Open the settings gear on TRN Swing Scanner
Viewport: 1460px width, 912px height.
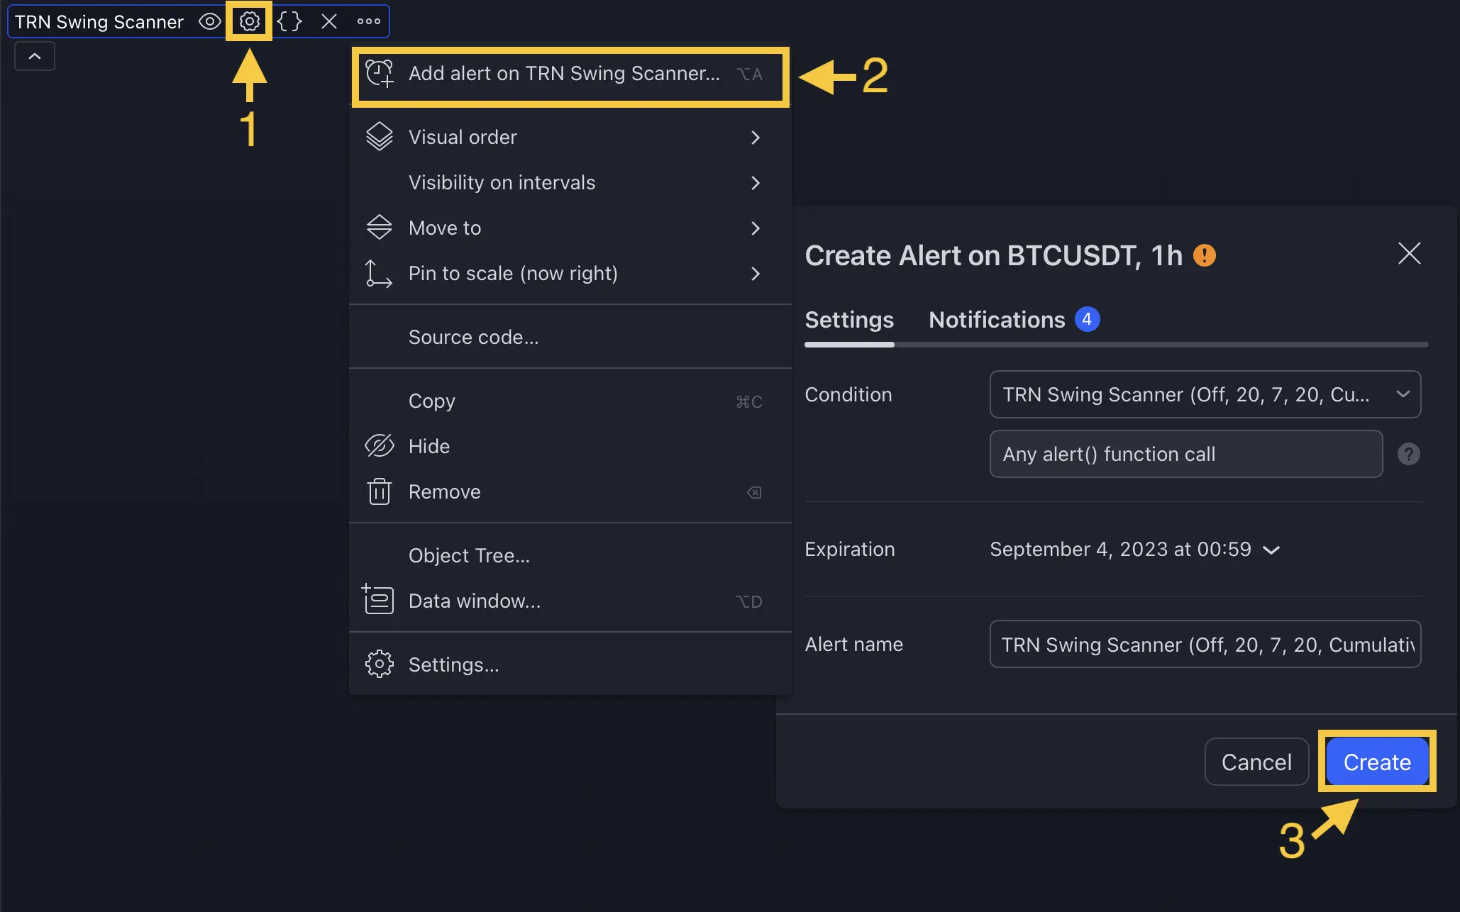249,21
